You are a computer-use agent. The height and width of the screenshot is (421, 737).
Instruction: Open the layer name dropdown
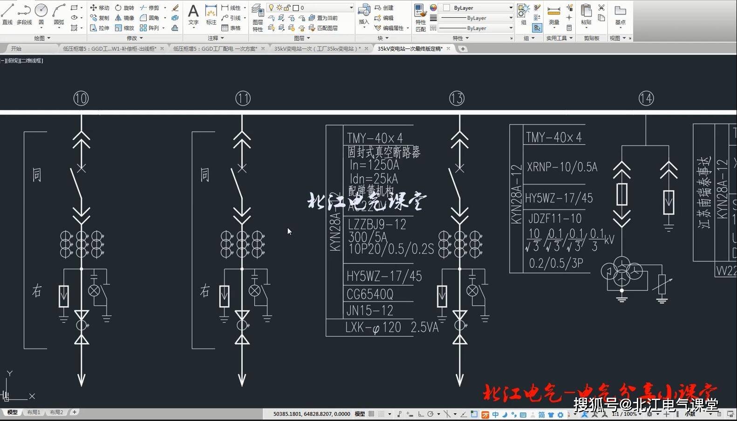[x=351, y=8]
